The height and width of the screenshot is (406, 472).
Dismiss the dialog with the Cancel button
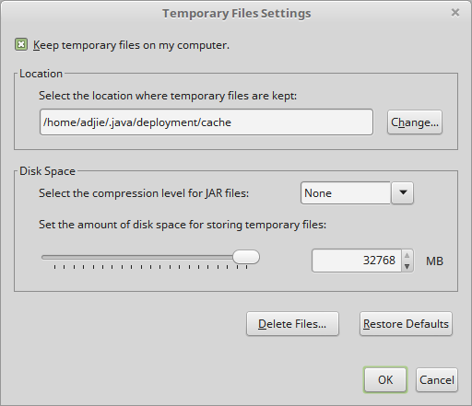click(x=437, y=380)
